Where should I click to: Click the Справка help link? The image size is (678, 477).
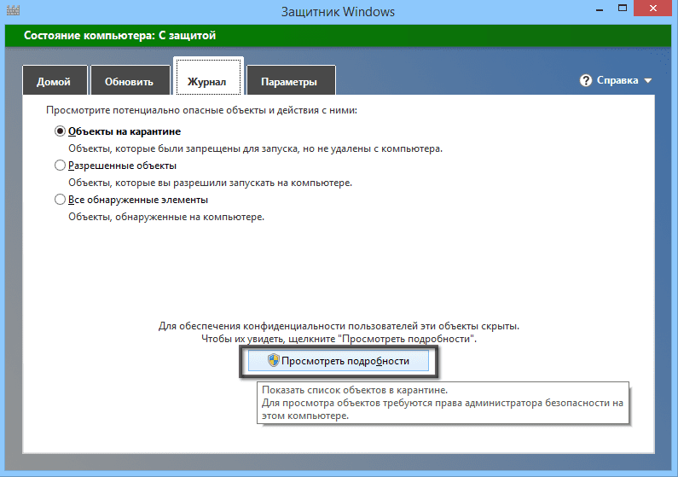pyautogui.click(x=617, y=80)
